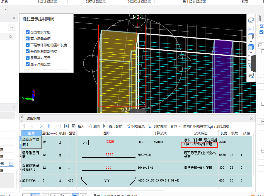Click left panel double-arrow expand button
The height and width of the screenshot is (196, 264).
tap(11, 27)
